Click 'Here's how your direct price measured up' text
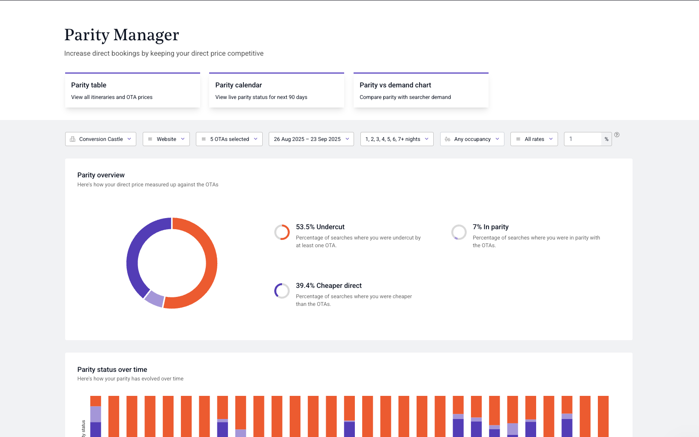 coord(148,185)
